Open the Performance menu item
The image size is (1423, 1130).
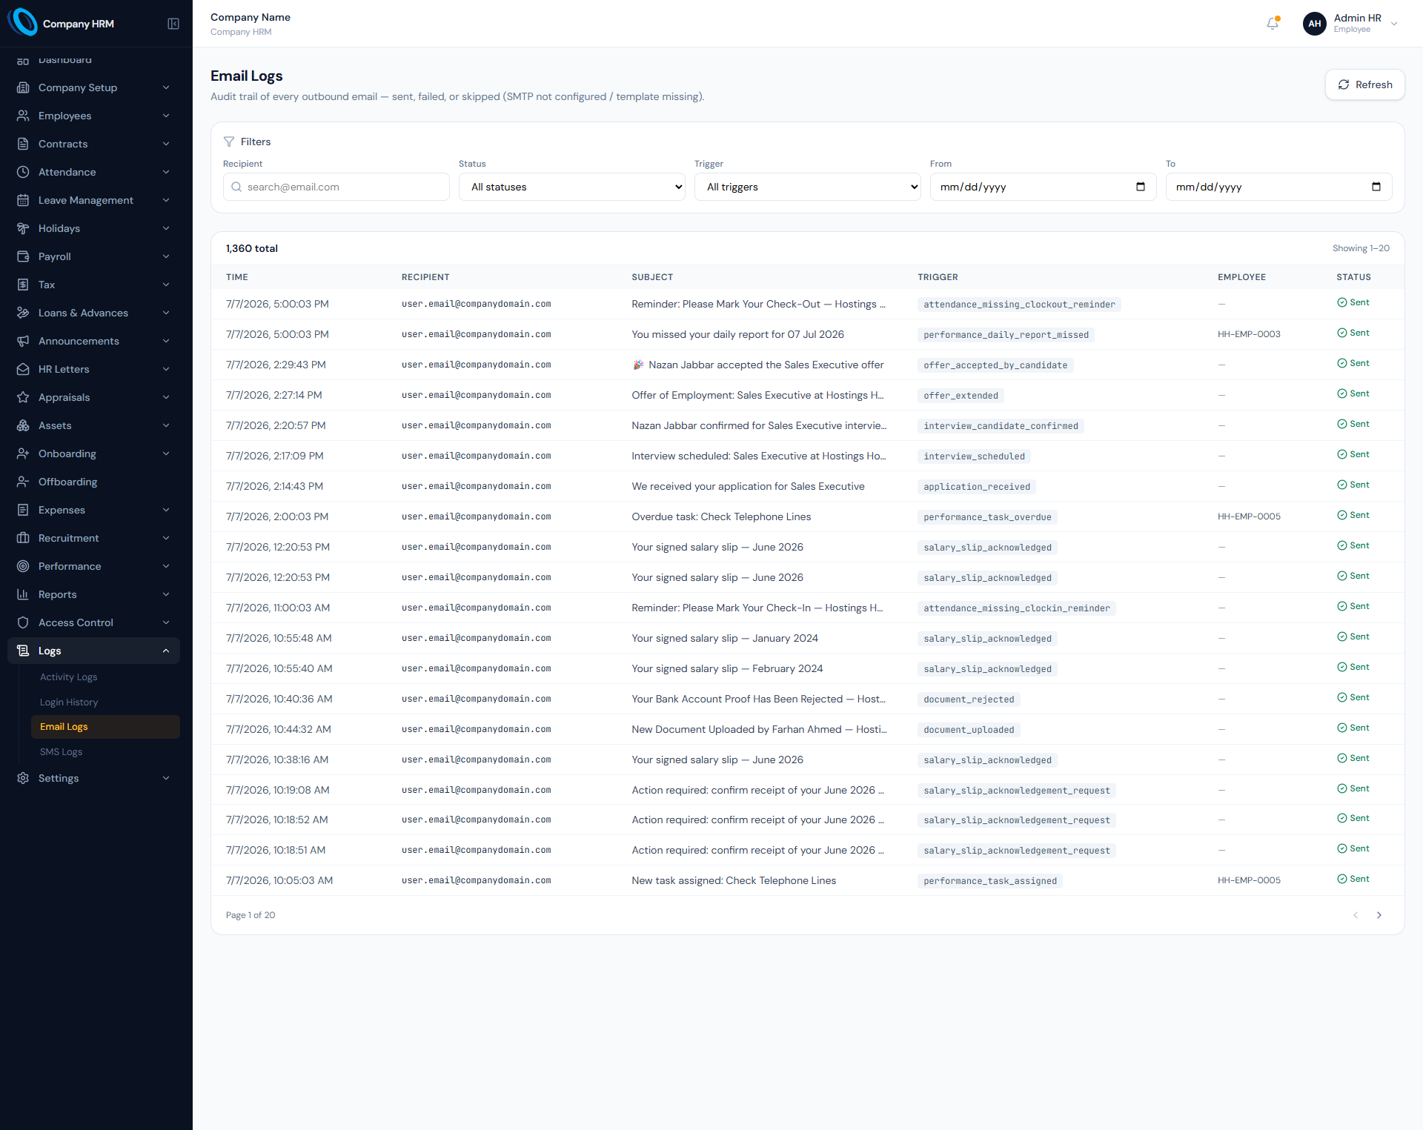coord(93,566)
